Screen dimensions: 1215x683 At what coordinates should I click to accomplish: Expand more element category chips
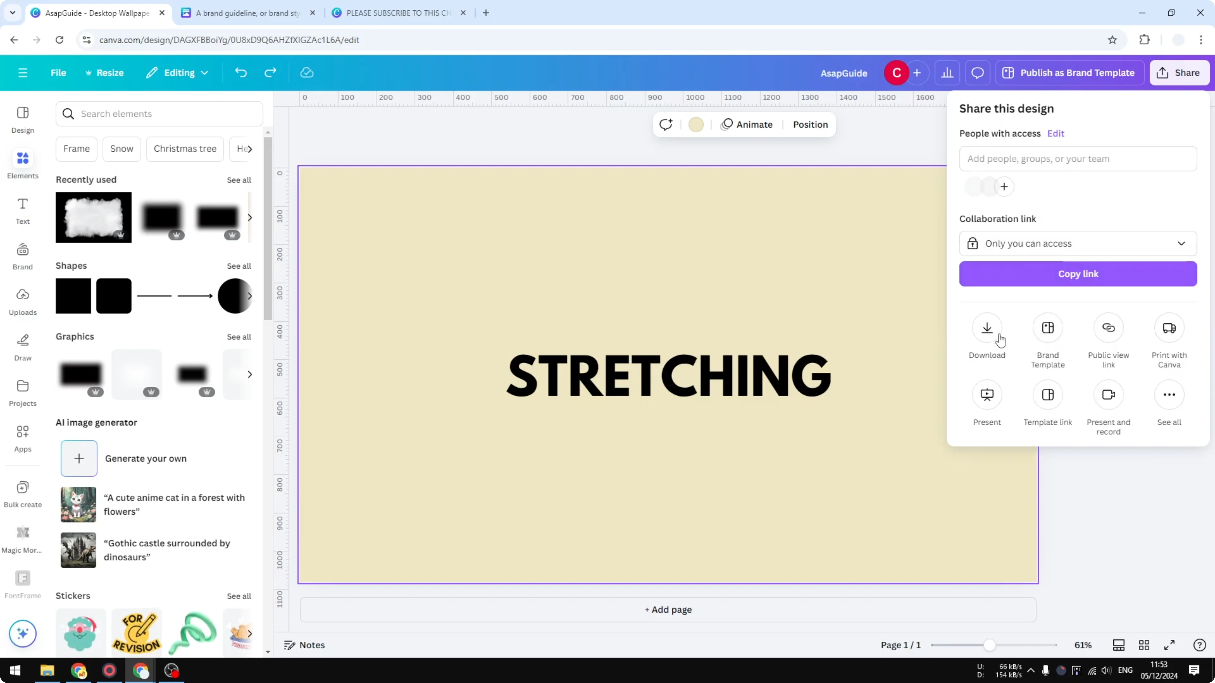250,149
